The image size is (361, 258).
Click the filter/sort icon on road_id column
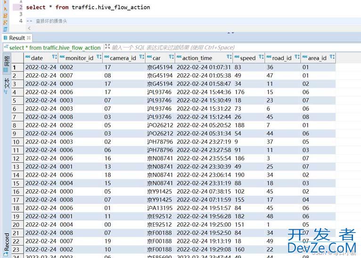pyautogui.click(x=296, y=58)
